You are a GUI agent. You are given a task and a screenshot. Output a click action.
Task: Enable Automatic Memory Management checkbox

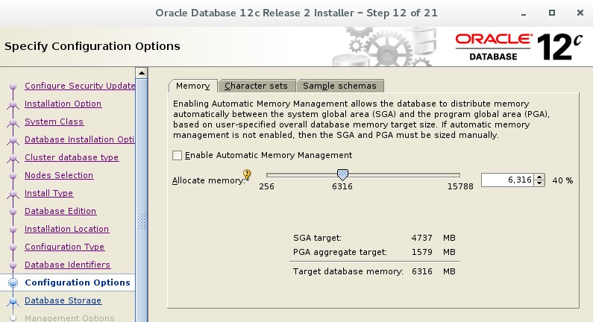point(177,155)
